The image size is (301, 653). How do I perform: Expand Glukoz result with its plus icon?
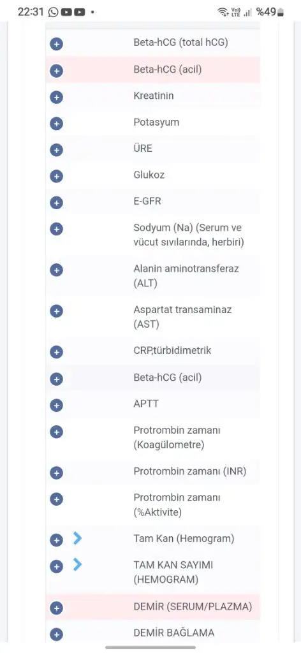click(x=56, y=176)
